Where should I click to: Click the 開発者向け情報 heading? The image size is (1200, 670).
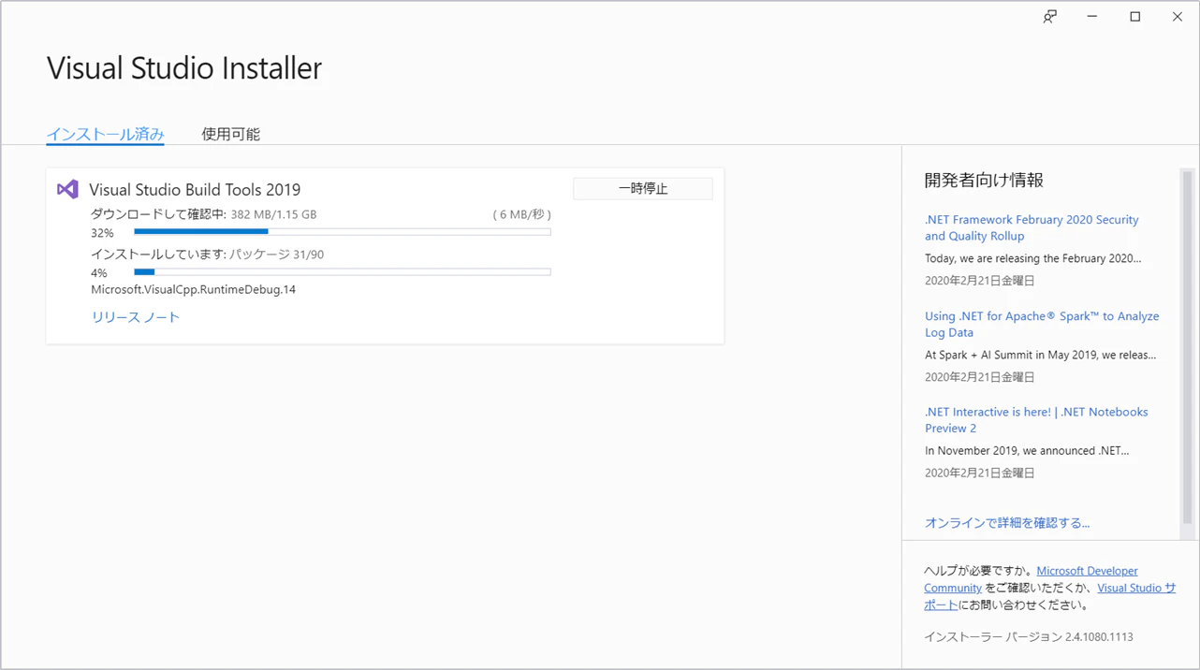click(984, 180)
